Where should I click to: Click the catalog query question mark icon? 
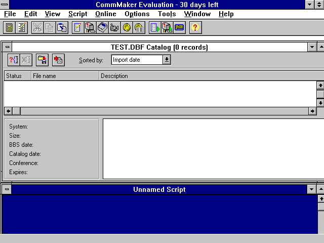14,60
